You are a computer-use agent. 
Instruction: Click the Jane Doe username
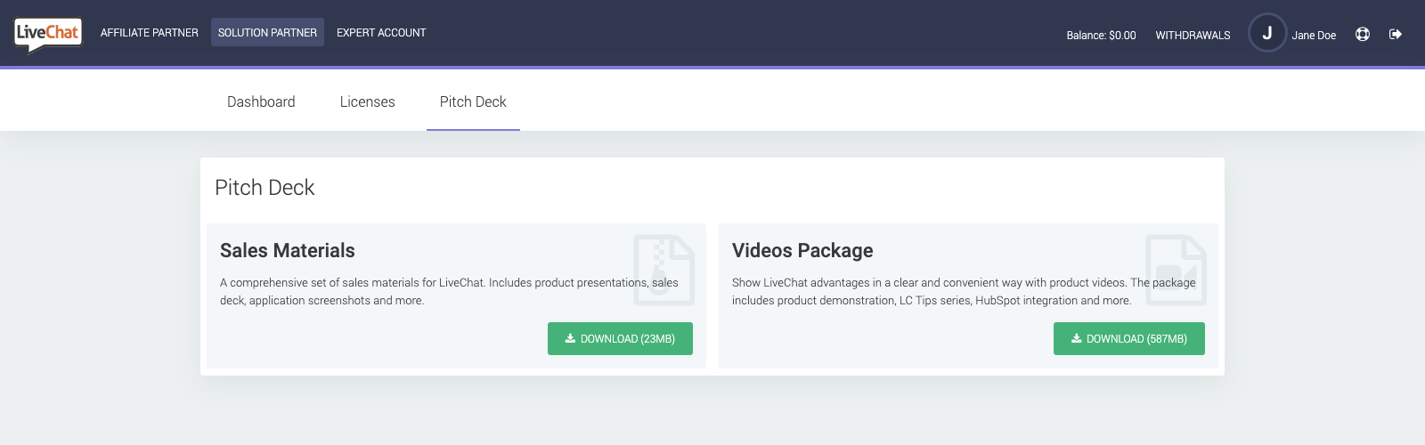point(1314,36)
